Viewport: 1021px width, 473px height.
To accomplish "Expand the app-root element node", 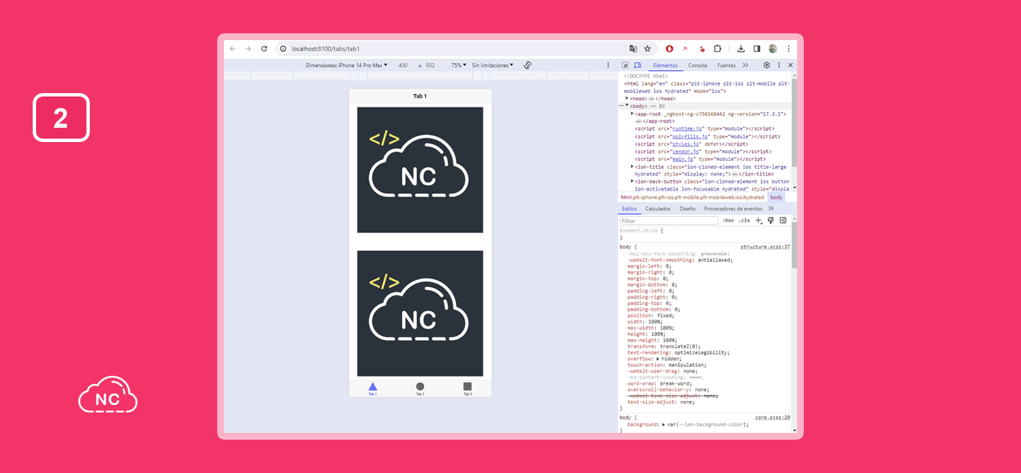I will coord(632,113).
